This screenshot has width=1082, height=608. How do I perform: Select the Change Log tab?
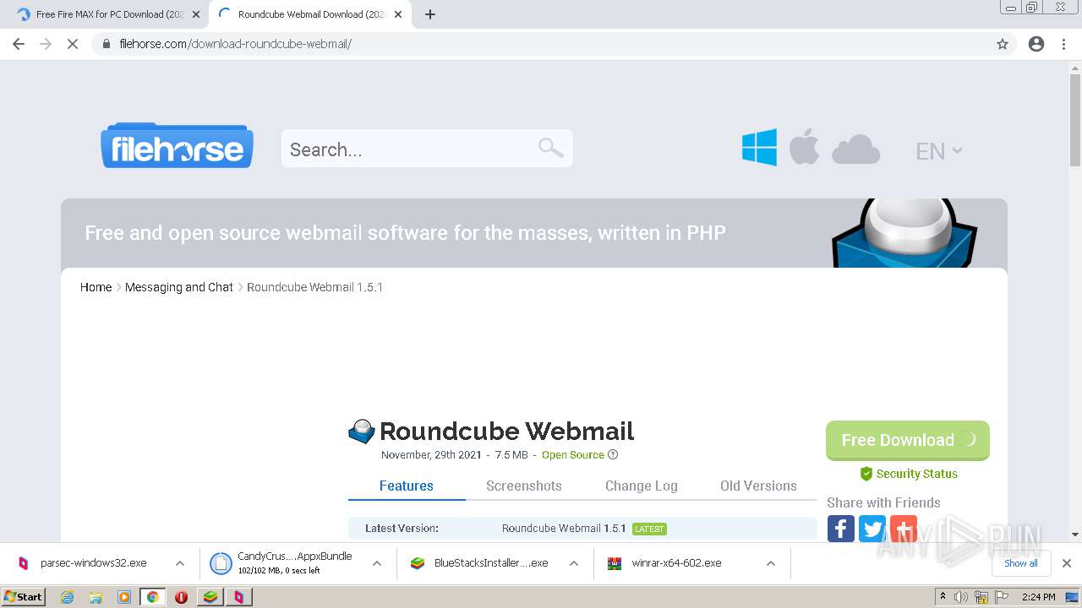click(641, 486)
